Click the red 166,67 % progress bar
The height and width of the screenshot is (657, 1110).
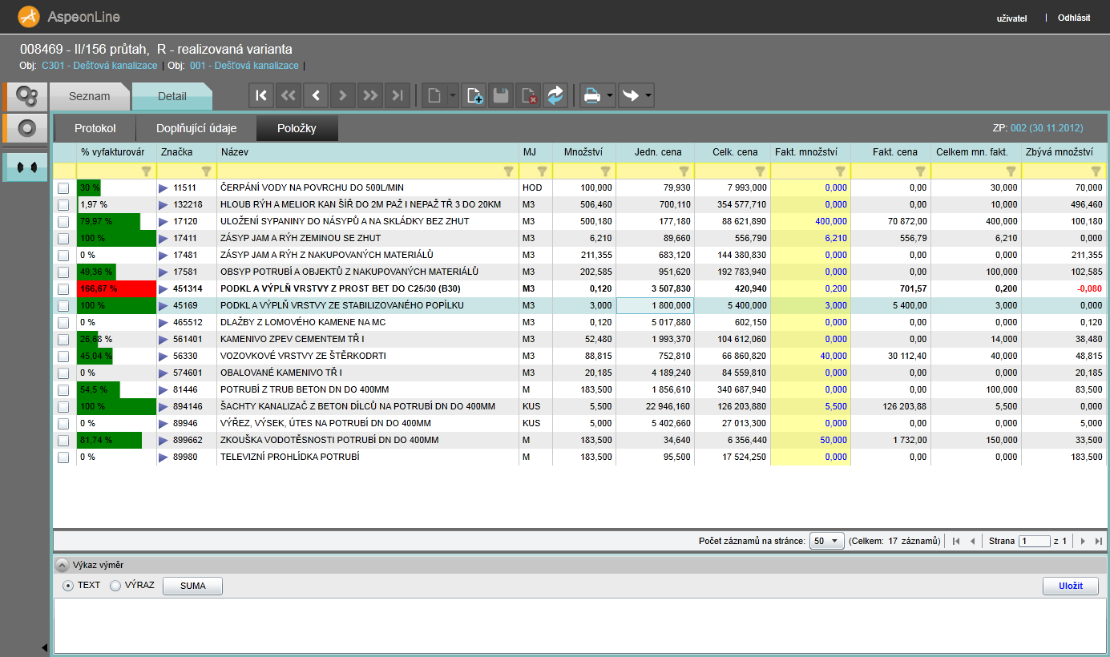click(x=116, y=288)
